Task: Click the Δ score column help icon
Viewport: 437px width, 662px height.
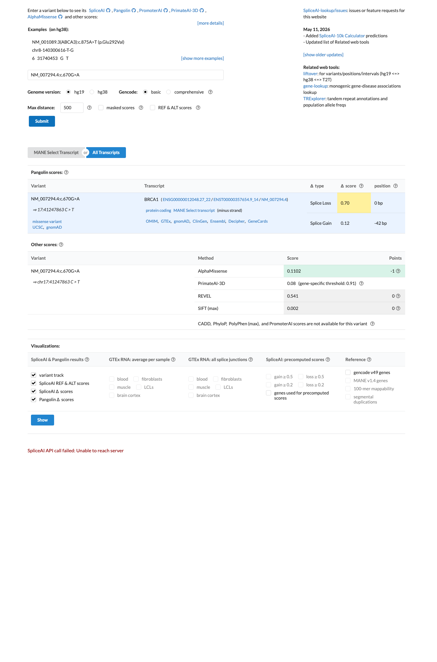Action: [x=361, y=186]
